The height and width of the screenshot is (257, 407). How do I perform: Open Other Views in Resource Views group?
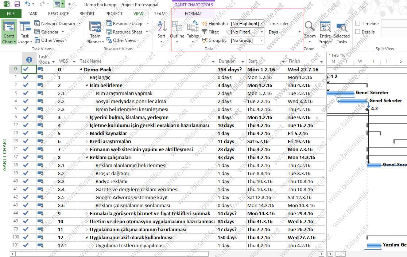(123, 40)
